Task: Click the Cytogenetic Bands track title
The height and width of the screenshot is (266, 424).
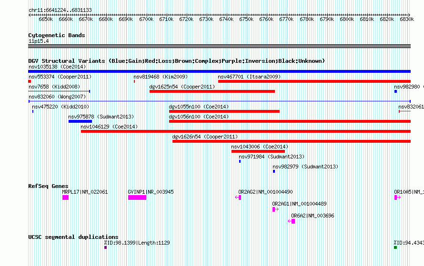Action: (x=57, y=35)
